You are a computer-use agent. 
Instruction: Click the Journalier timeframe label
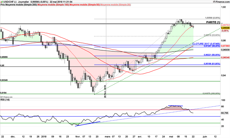[23, 2]
